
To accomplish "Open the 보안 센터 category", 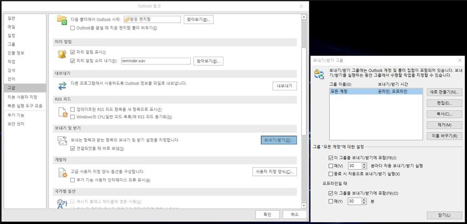I will tap(25, 124).
